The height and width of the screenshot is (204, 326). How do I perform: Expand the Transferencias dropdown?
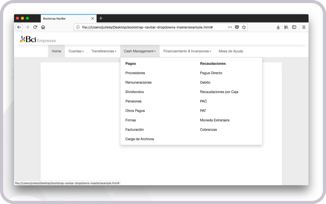click(x=104, y=51)
